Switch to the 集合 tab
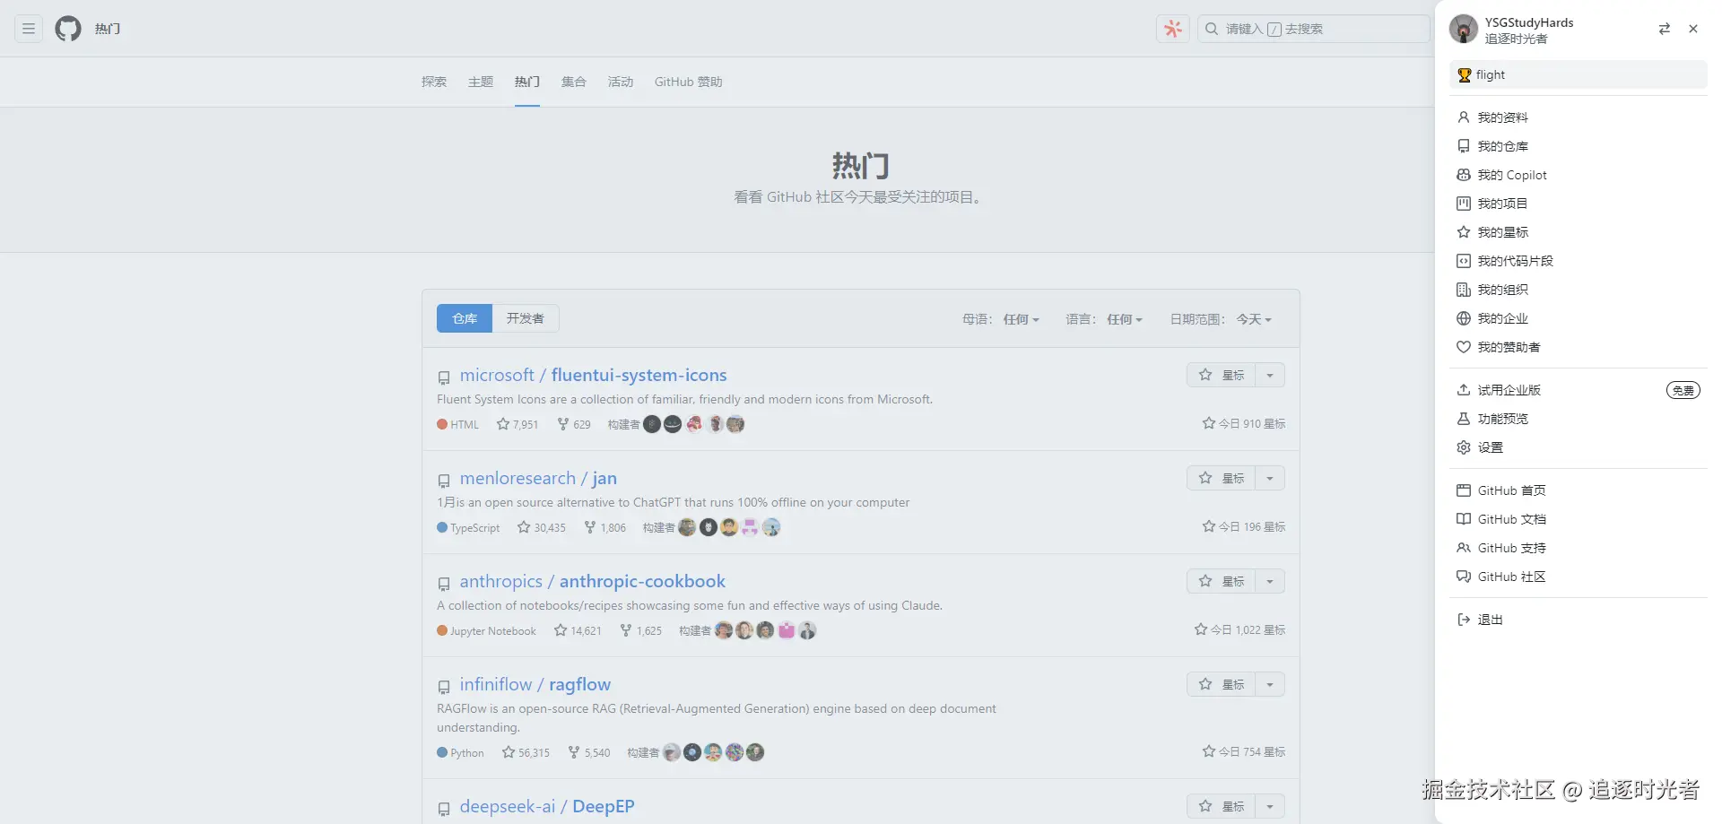This screenshot has height=824, width=1722. (x=574, y=82)
